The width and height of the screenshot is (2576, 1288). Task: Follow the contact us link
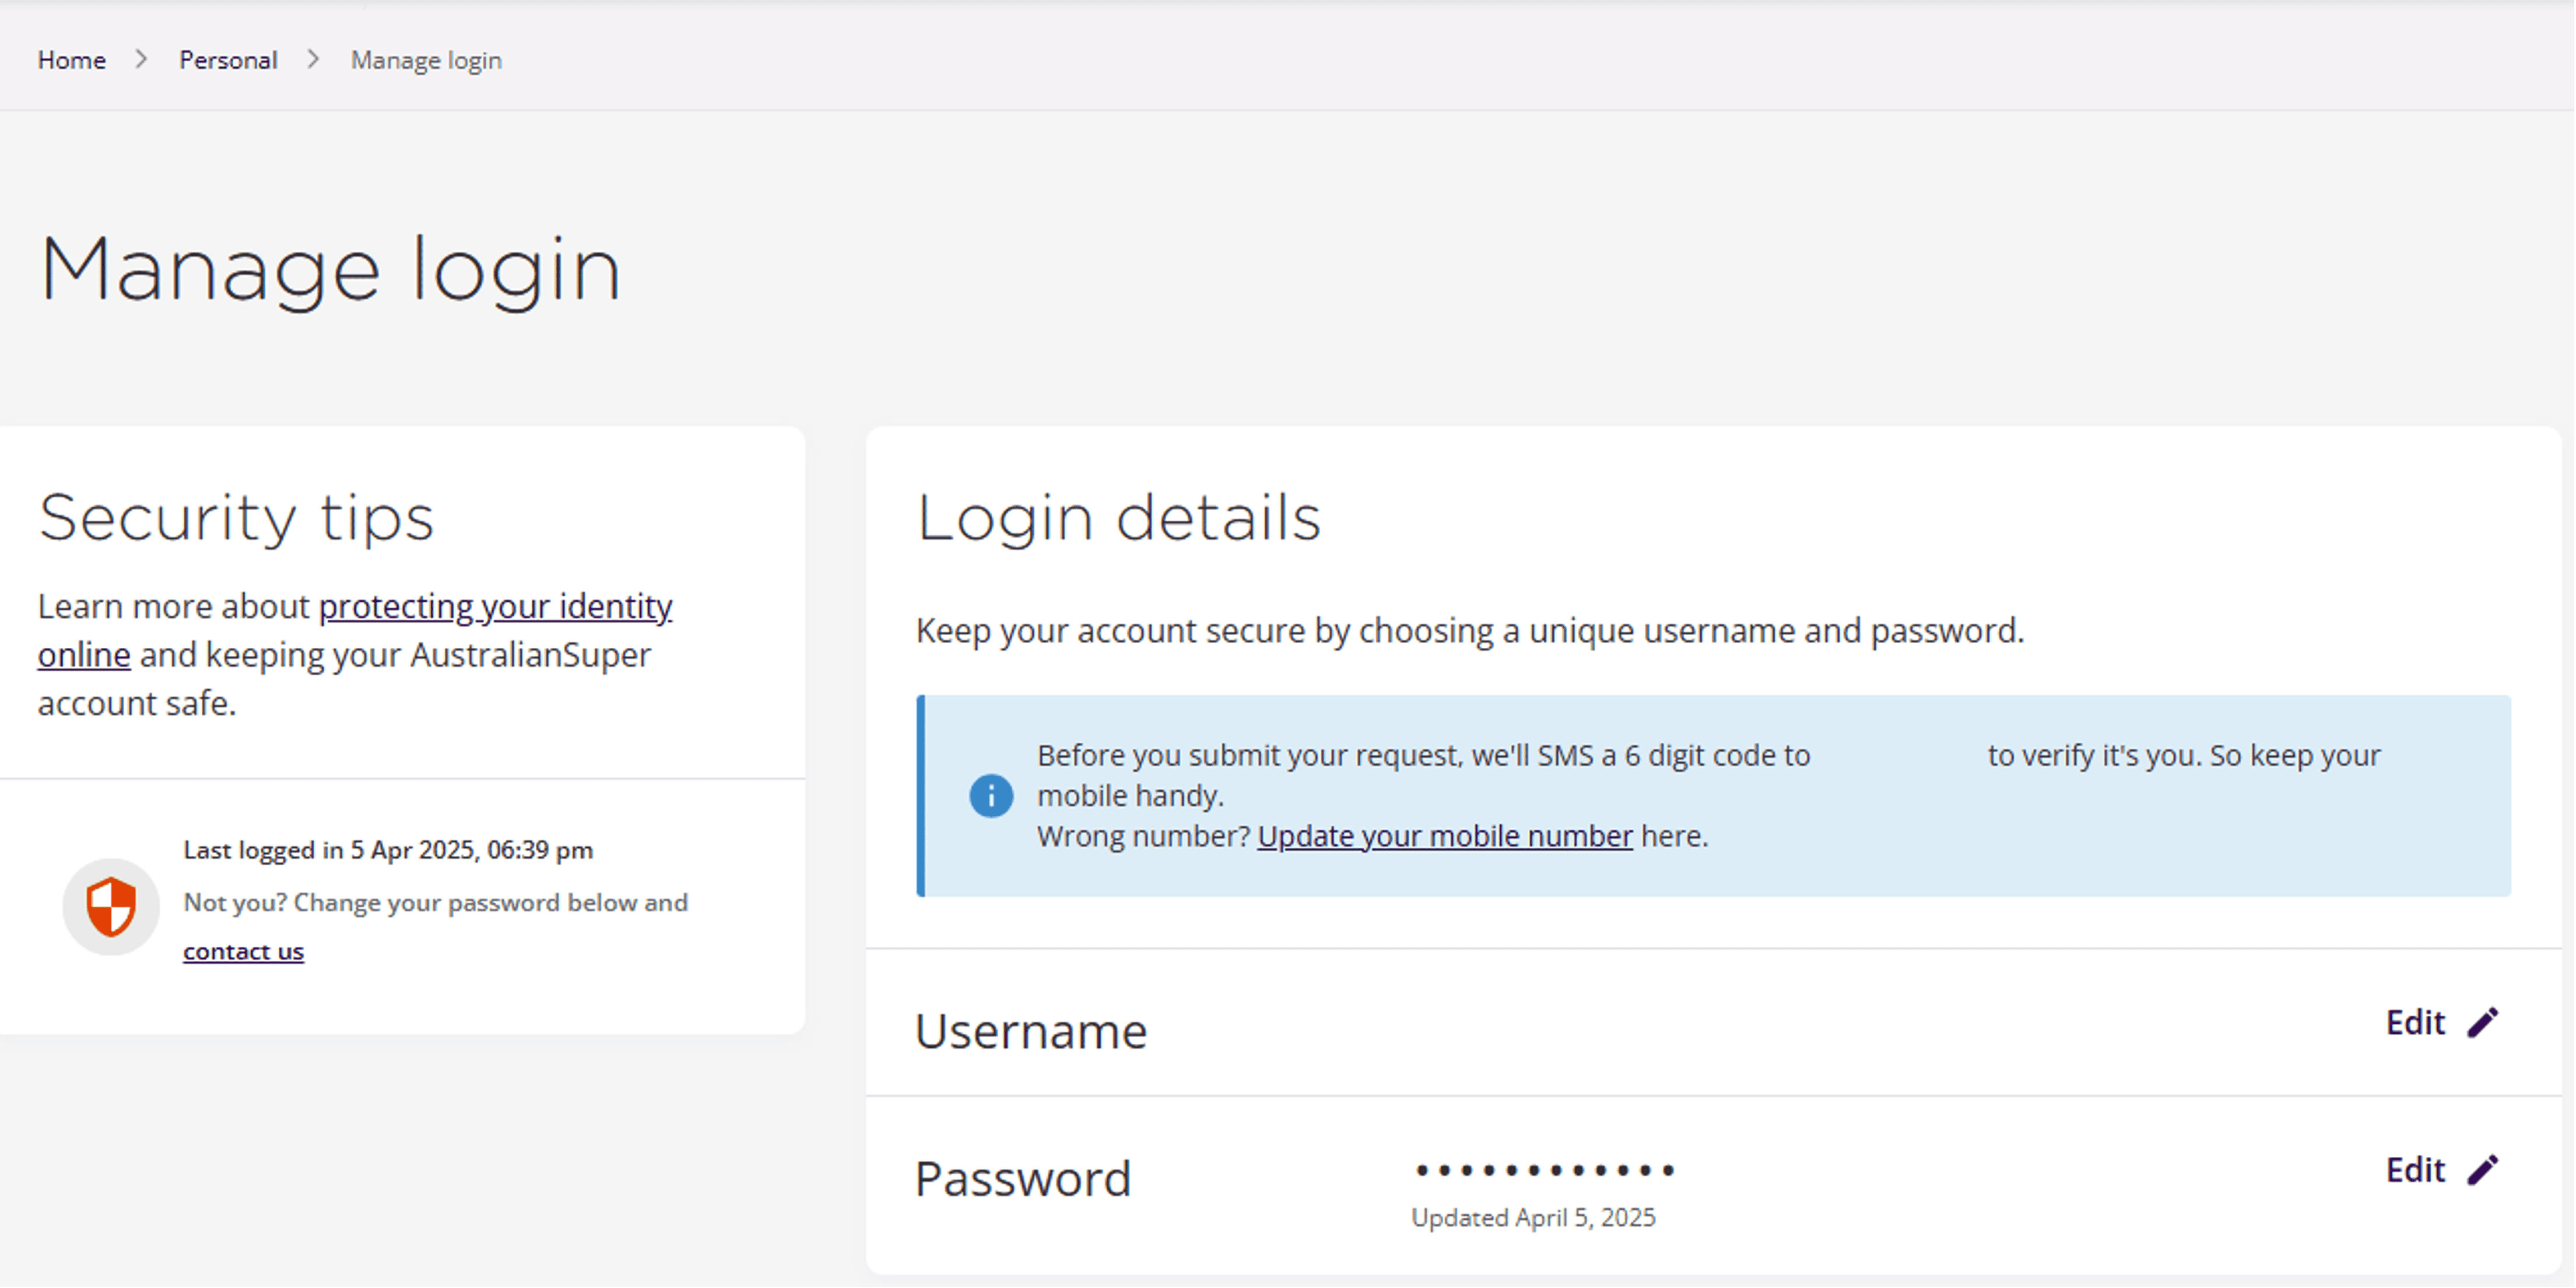[243, 951]
